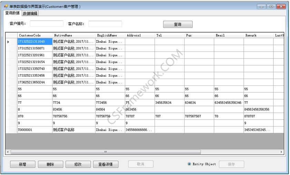Select the 查询数据 tab
This screenshot has width=290, height=175.
(12, 13)
